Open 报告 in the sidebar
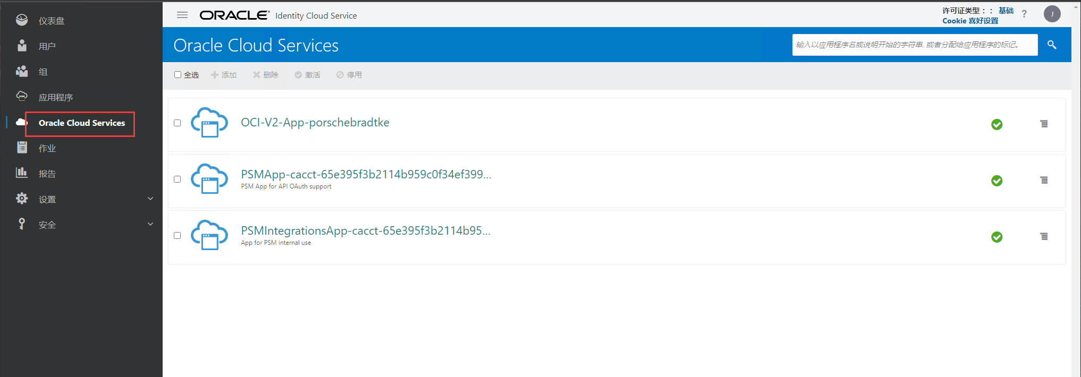This screenshot has width=1081, height=377. point(47,174)
